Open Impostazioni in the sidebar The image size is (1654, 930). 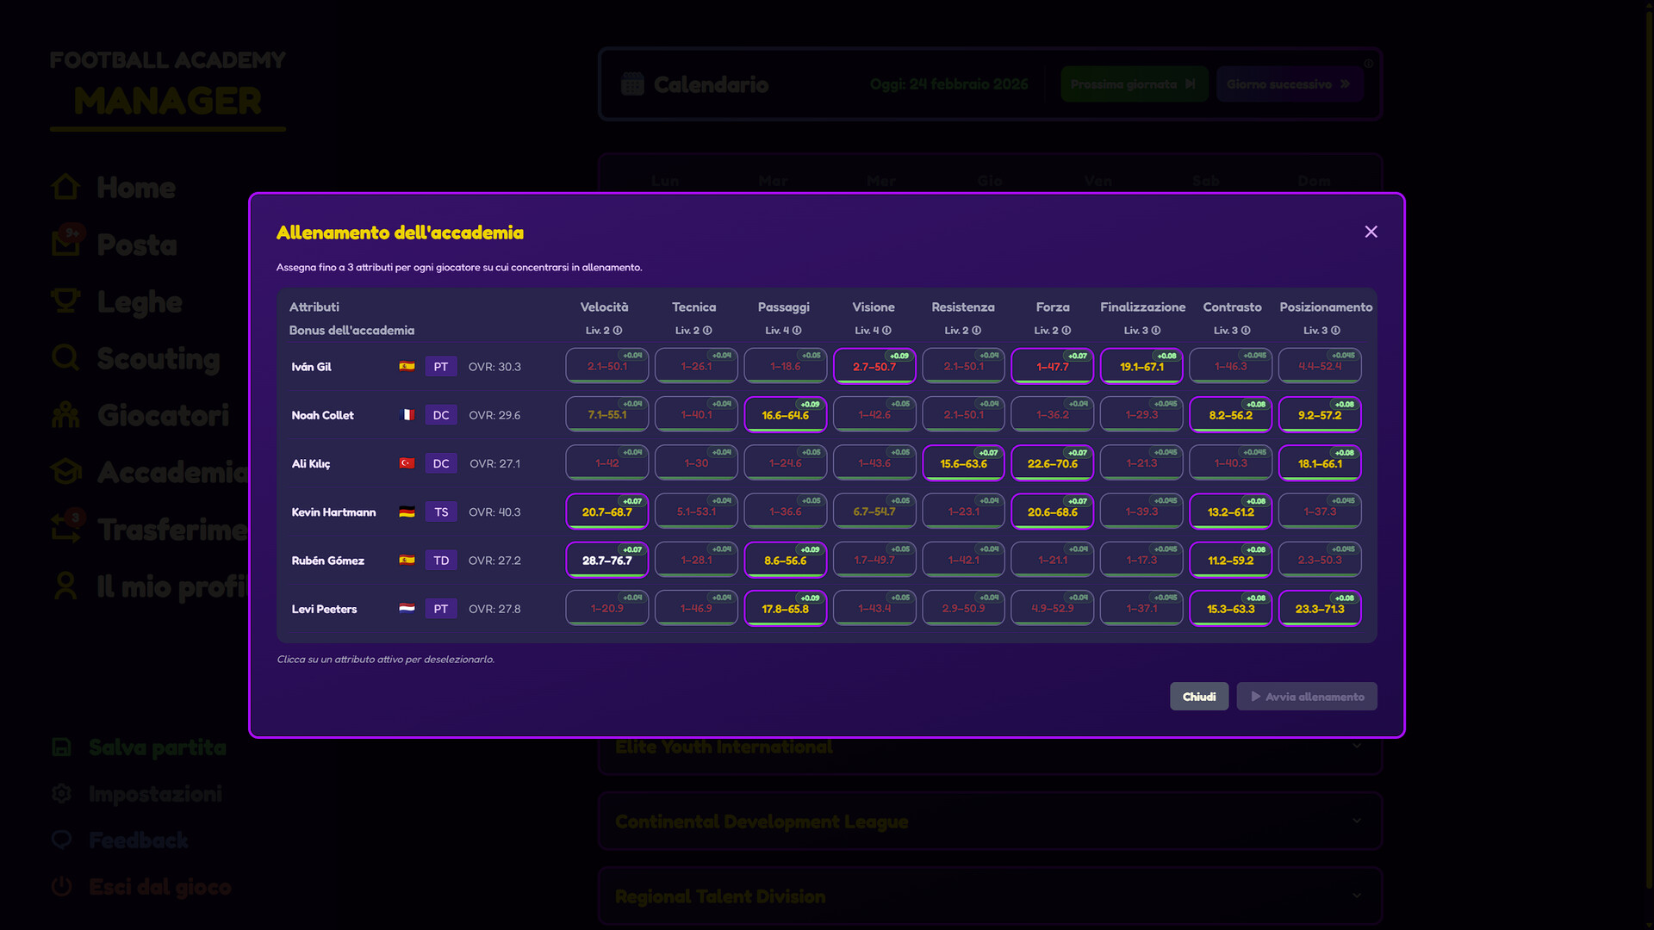(x=155, y=794)
